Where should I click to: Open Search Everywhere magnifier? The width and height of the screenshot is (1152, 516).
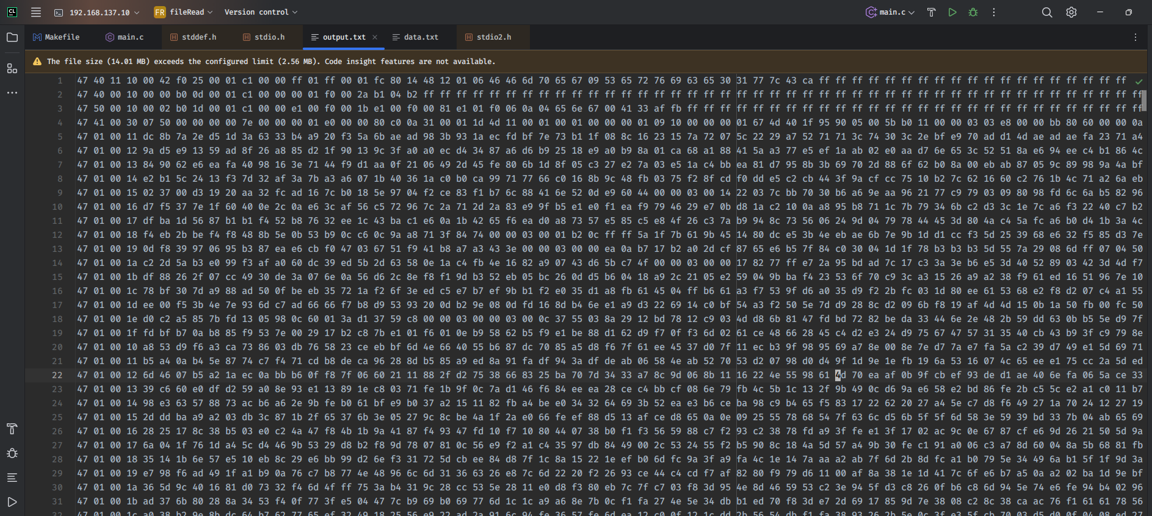[1047, 12]
